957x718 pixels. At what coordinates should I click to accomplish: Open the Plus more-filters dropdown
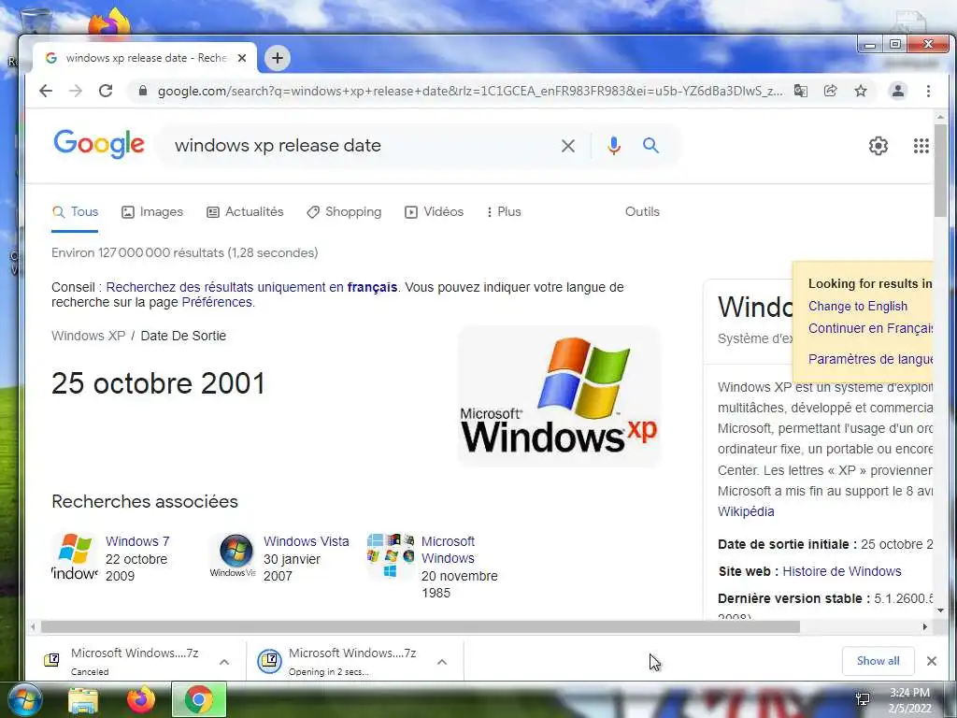(x=504, y=212)
